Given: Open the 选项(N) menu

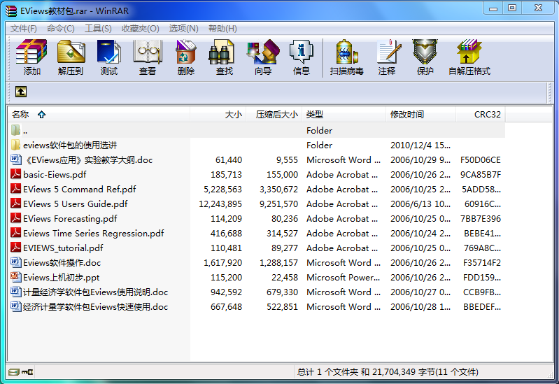Looking at the screenshot, I should tap(183, 29).
